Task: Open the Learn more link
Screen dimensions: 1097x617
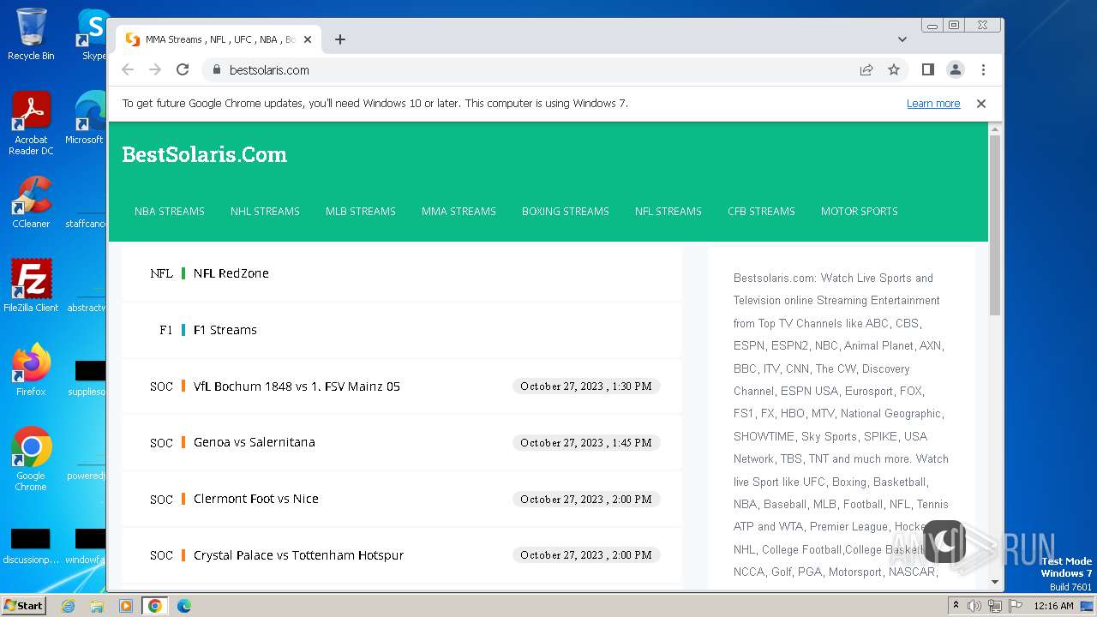Action: pos(933,104)
